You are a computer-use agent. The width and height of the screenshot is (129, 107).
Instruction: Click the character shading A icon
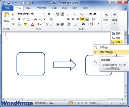coord(58,24)
